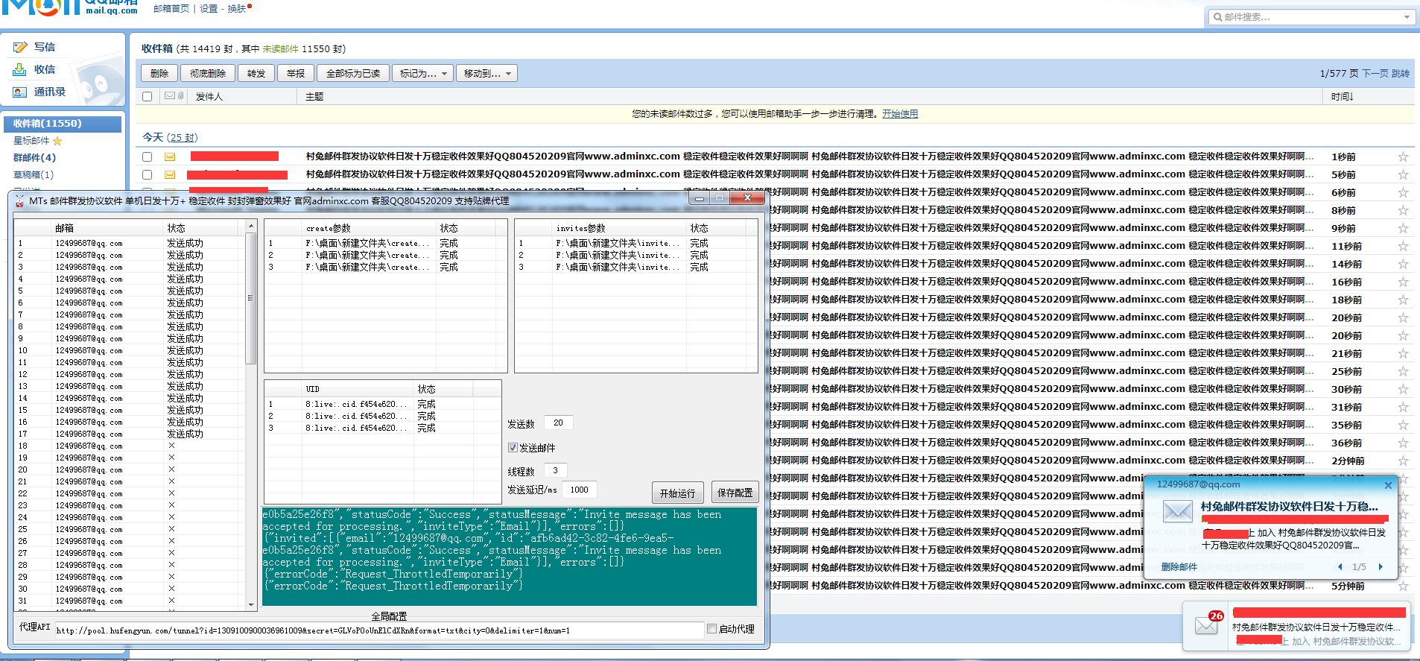Image resolution: width=1420 pixels, height=661 pixels.
Task: Open the 通讯录 contacts icon
Action: [x=20, y=92]
